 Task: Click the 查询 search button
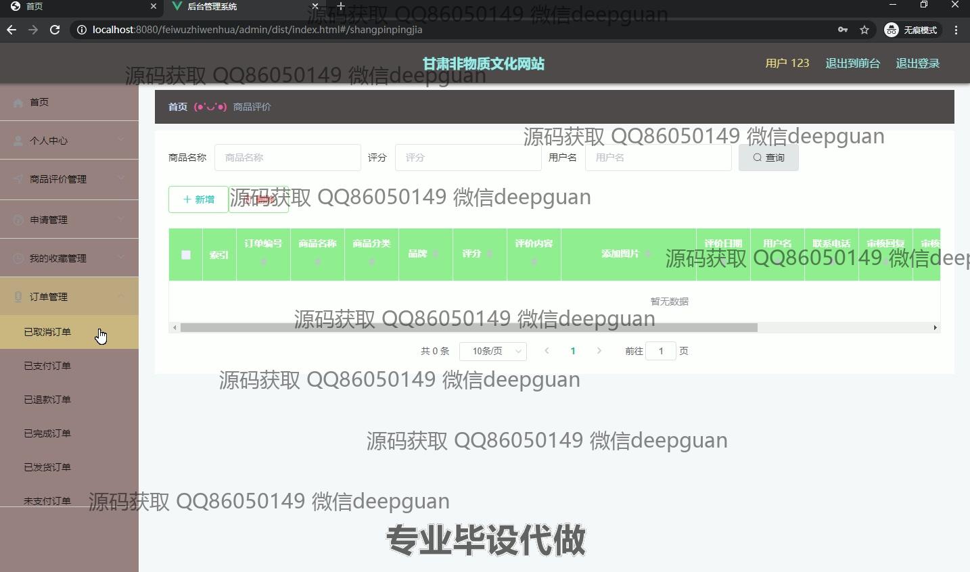click(x=768, y=158)
